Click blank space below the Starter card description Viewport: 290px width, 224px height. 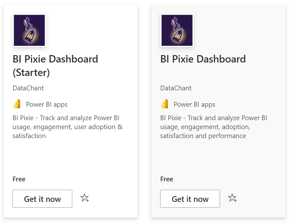[70, 157]
